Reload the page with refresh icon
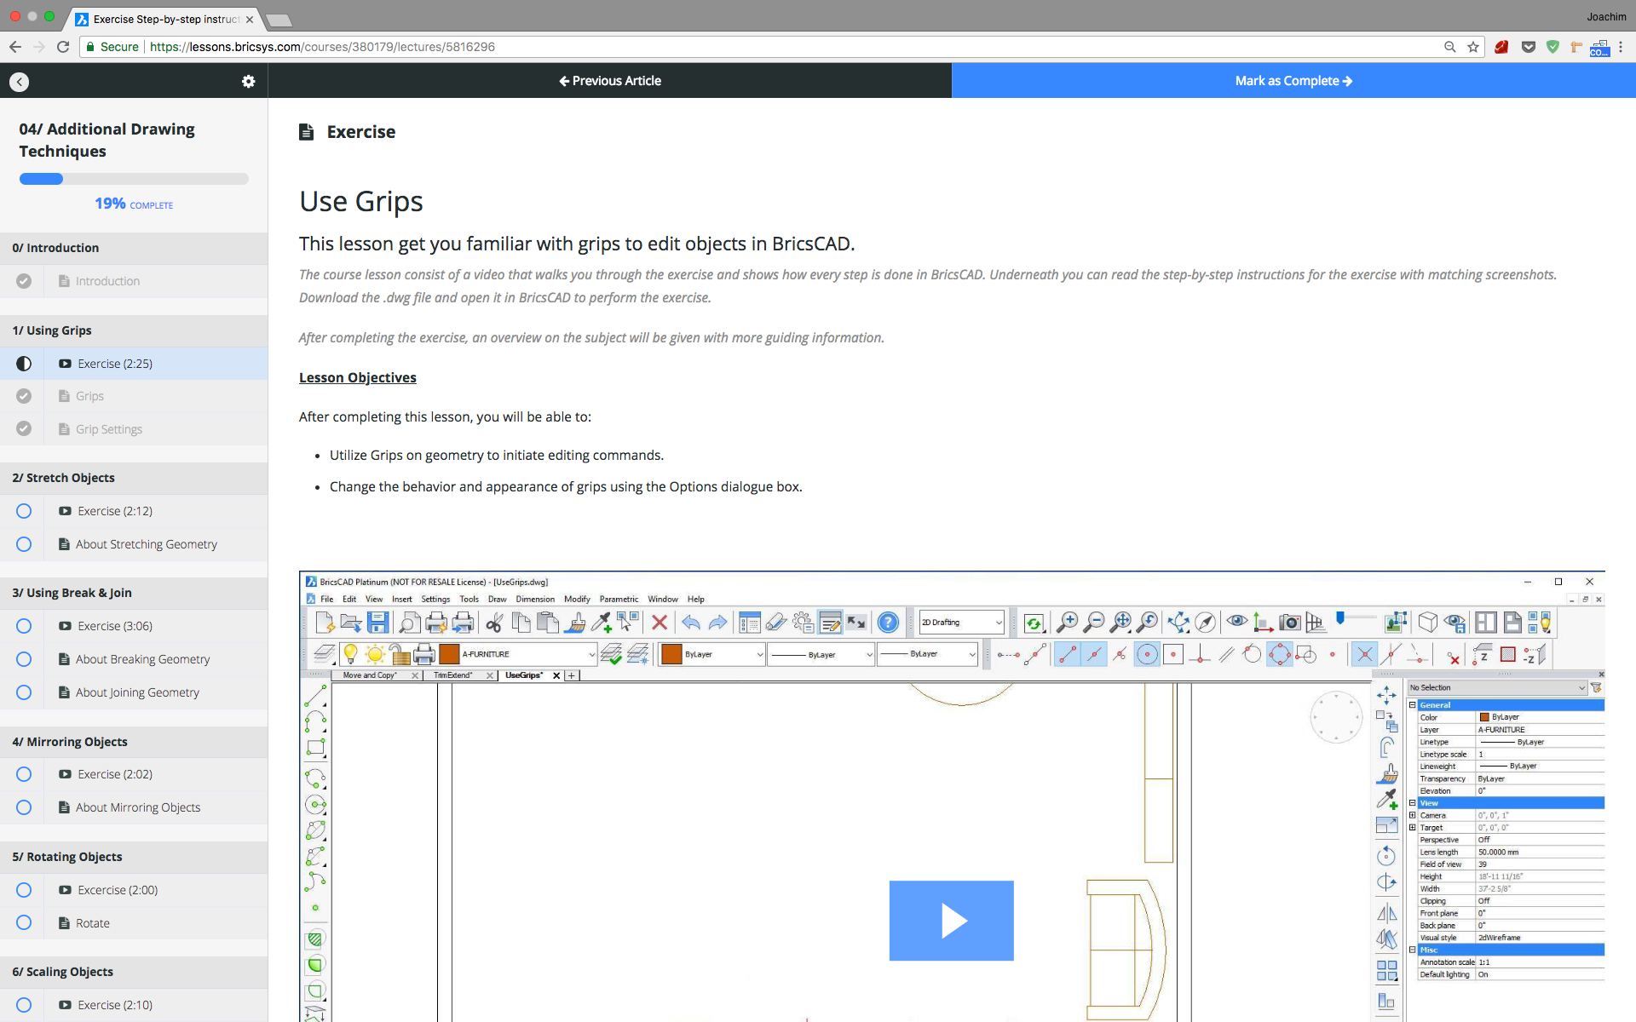 point(63,47)
